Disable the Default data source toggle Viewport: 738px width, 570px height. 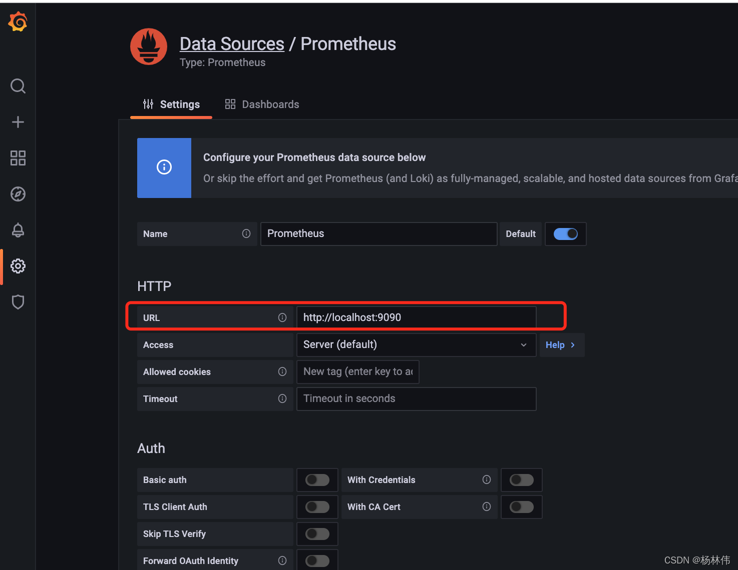tap(565, 234)
